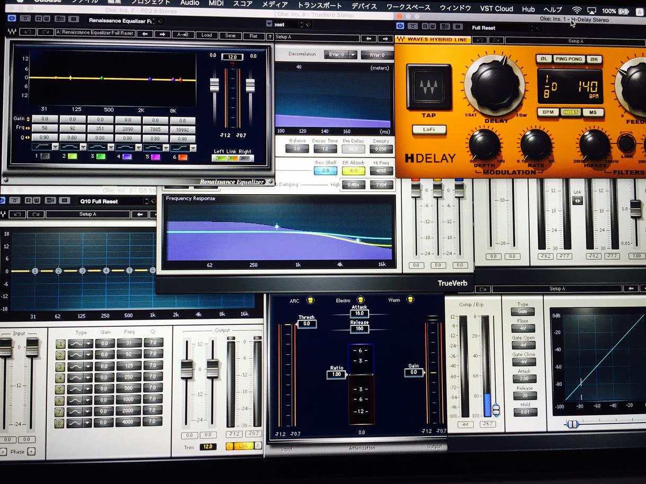Toggle the HOST sync button in H-Delay
The image size is (646, 484).
[570, 112]
